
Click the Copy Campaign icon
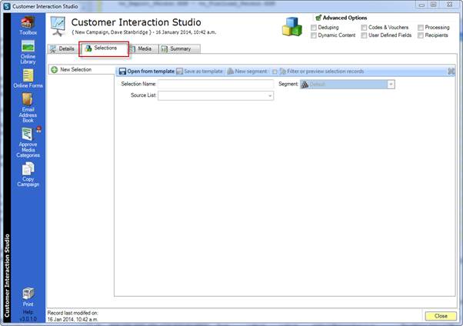(x=28, y=169)
